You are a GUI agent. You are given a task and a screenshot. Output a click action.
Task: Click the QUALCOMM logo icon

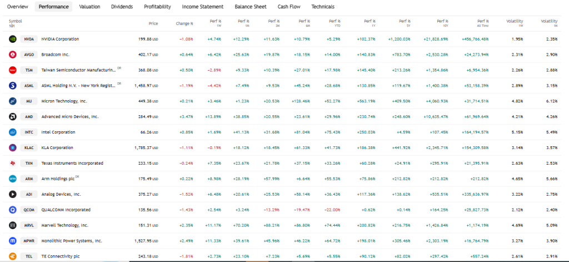click(x=13, y=210)
